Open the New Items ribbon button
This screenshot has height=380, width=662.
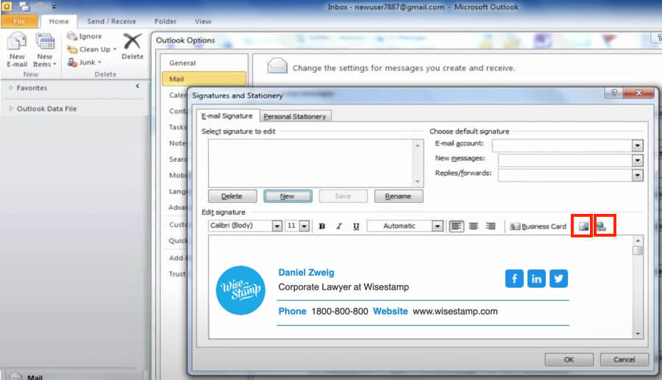pos(45,49)
